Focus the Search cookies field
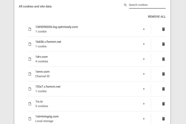This screenshot has width=186, height=124. (147, 5)
